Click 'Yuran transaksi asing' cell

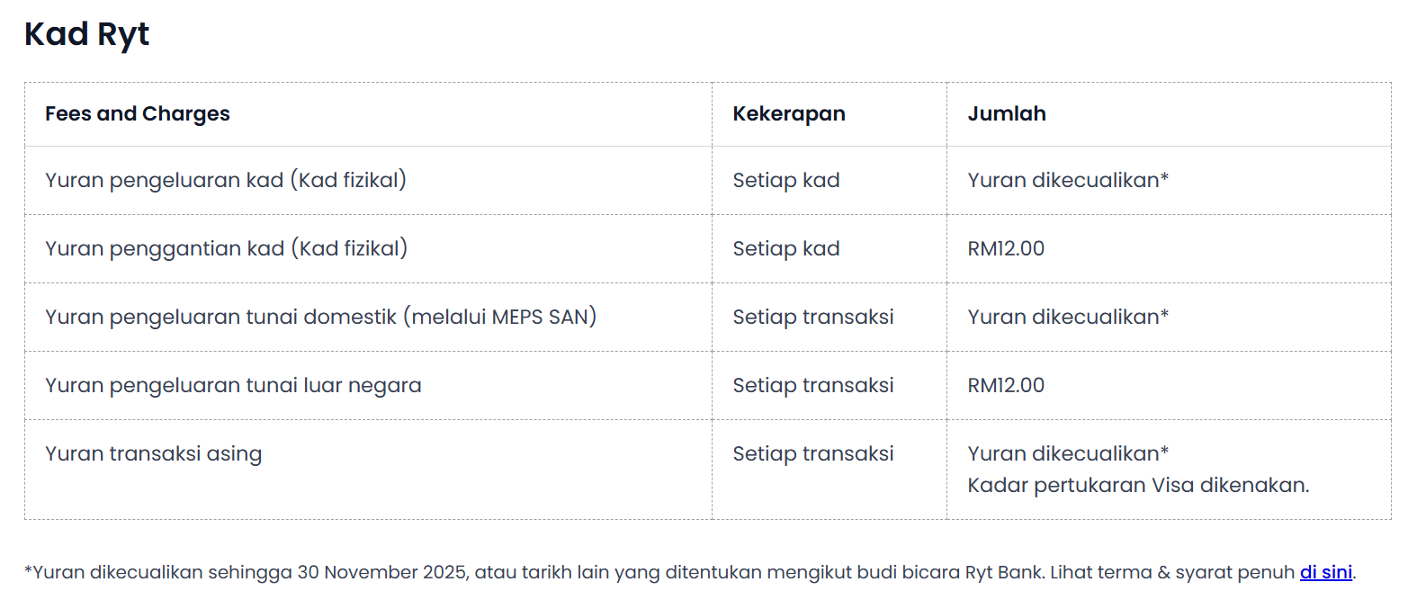click(154, 453)
